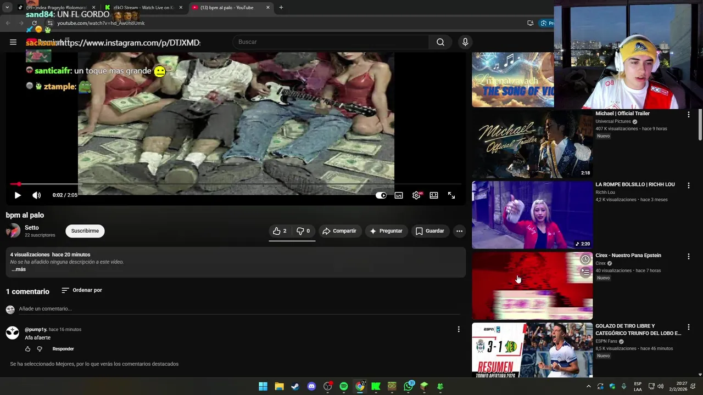
Task: Reply with Responder on the comment
Action: 63,349
